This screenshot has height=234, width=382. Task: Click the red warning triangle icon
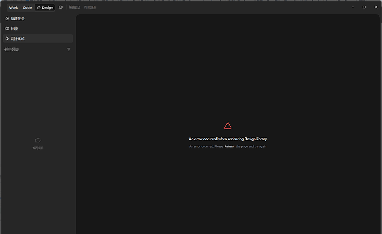coord(228,125)
